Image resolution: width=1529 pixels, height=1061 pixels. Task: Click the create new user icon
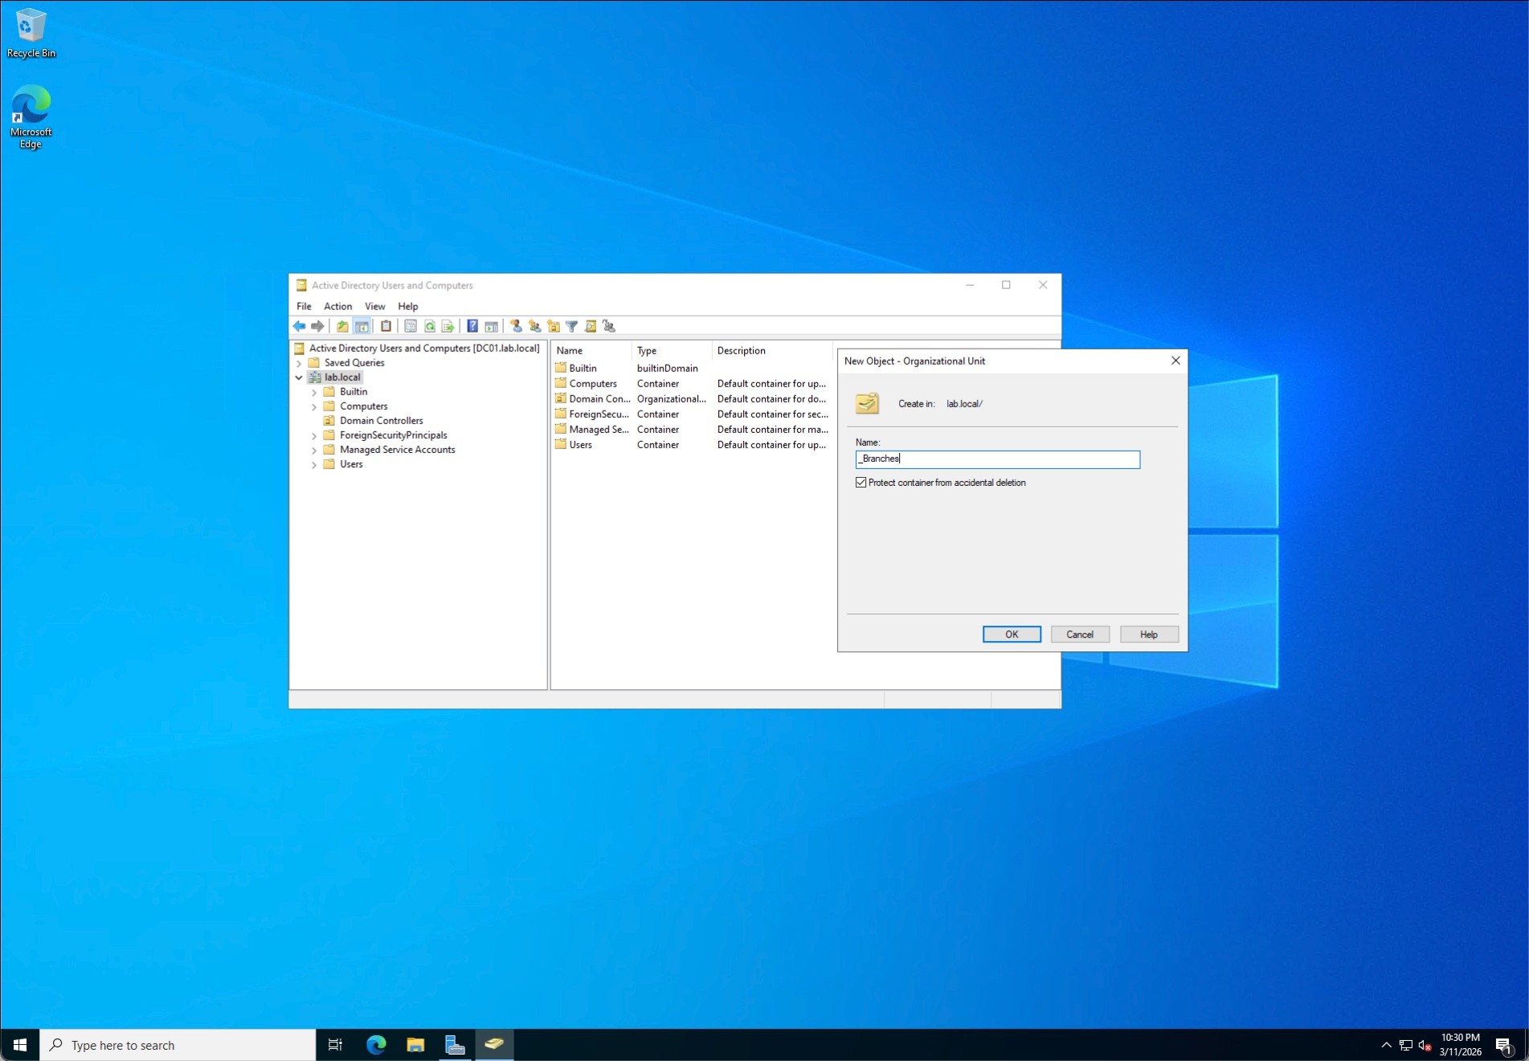(516, 326)
